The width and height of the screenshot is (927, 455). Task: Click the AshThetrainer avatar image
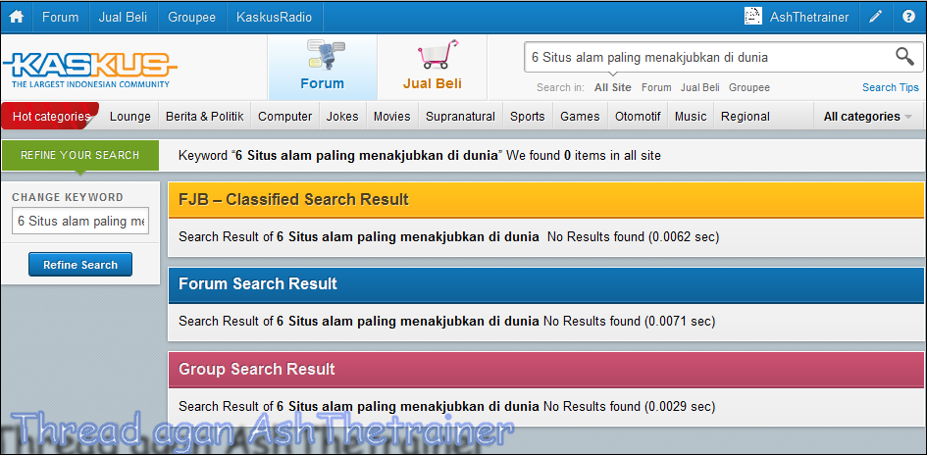click(x=752, y=17)
